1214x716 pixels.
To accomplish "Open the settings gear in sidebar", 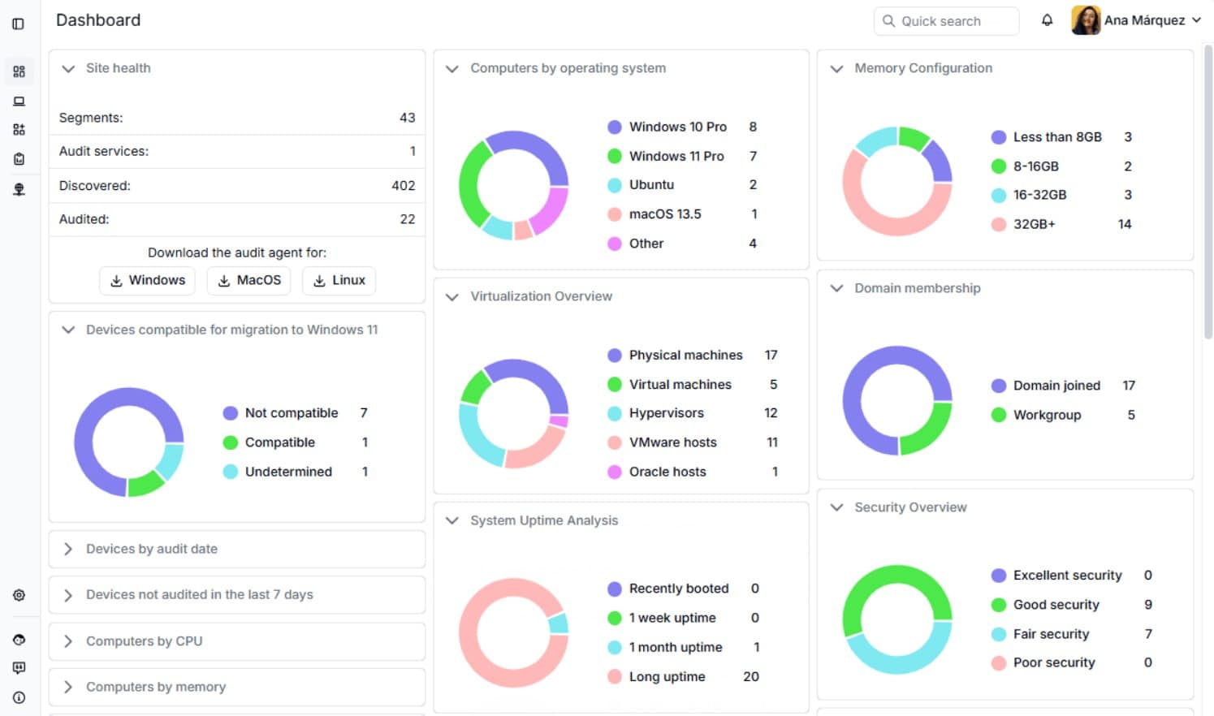I will pyautogui.click(x=19, y=595).
